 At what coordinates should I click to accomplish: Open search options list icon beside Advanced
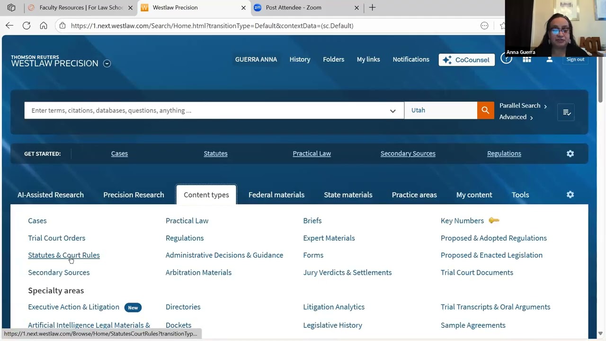[x=566, y=112]
